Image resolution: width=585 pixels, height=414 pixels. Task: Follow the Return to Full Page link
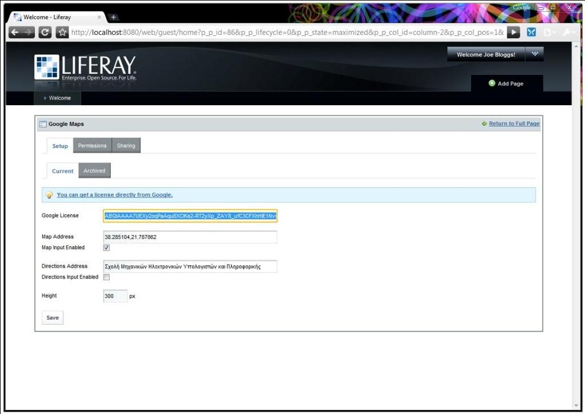(x=514, y=124)
